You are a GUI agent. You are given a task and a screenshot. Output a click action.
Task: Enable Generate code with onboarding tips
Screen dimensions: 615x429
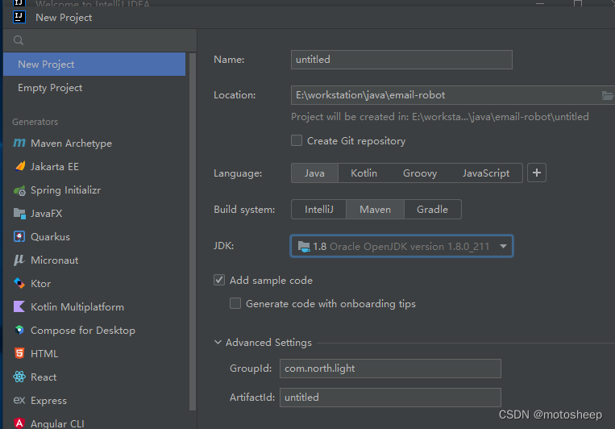coord(235,303)
